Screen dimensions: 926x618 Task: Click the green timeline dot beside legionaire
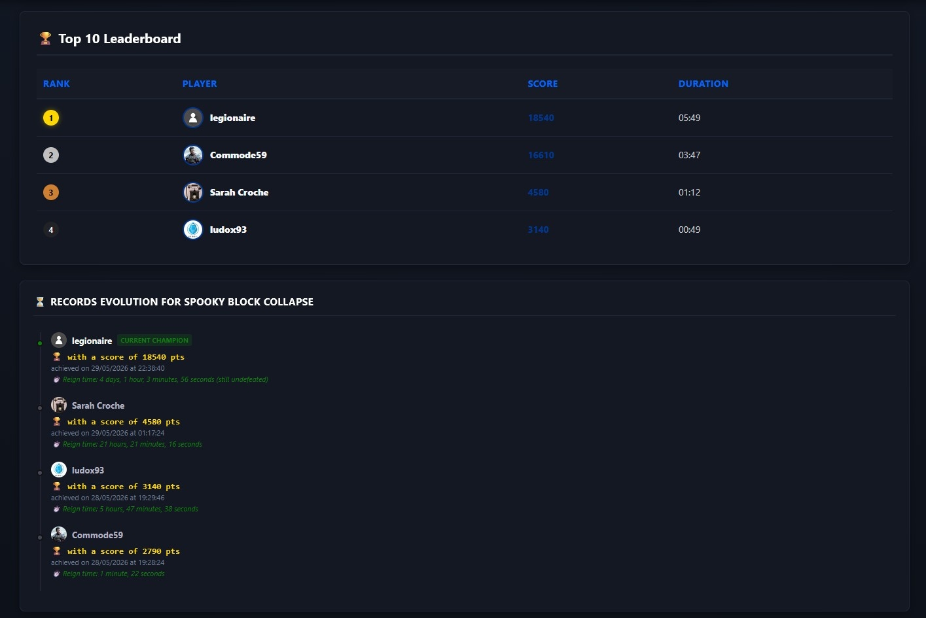coord(40,343)
